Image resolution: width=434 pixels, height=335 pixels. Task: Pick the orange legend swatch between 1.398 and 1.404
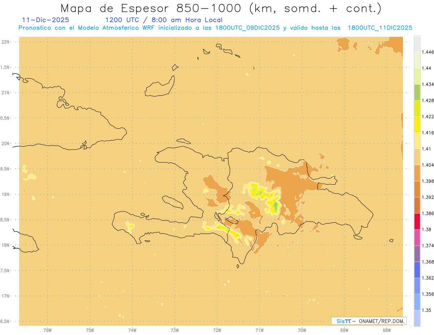coord(417,173)
